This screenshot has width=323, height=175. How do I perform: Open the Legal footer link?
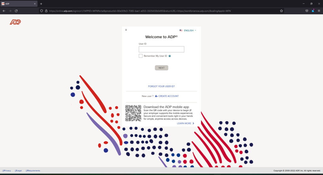[x=18, y=171]
